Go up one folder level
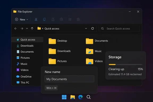The height and width of the screenshot is (102, 153). tap(32, 28)
